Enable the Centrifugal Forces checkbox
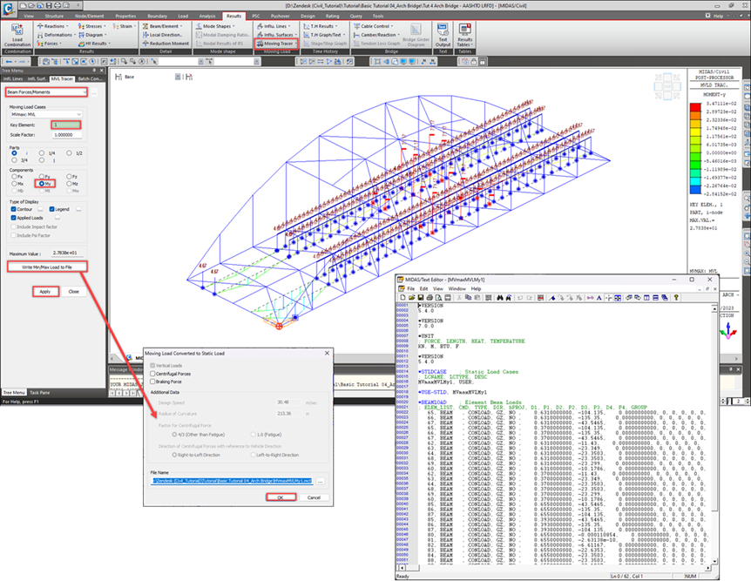Screen dimensions: 751x581 (152, 374)
